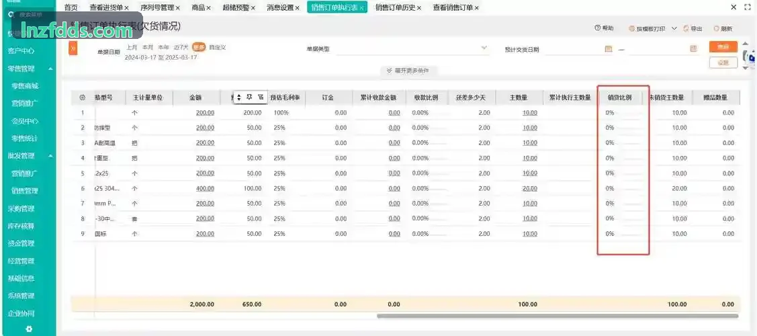Click the 预计交货日期 start date field

point(578,49)
